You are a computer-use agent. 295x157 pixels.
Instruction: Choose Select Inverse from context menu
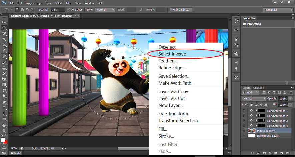(x=186, y=54)
